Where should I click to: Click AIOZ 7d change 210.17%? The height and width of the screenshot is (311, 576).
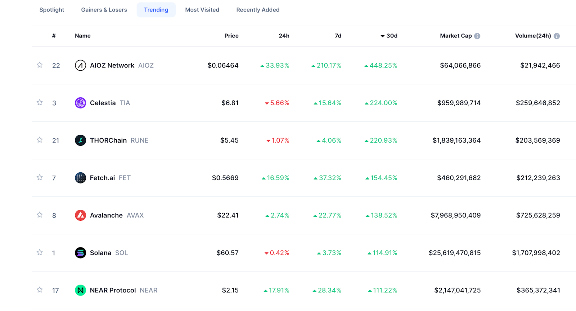pos(326,65)
